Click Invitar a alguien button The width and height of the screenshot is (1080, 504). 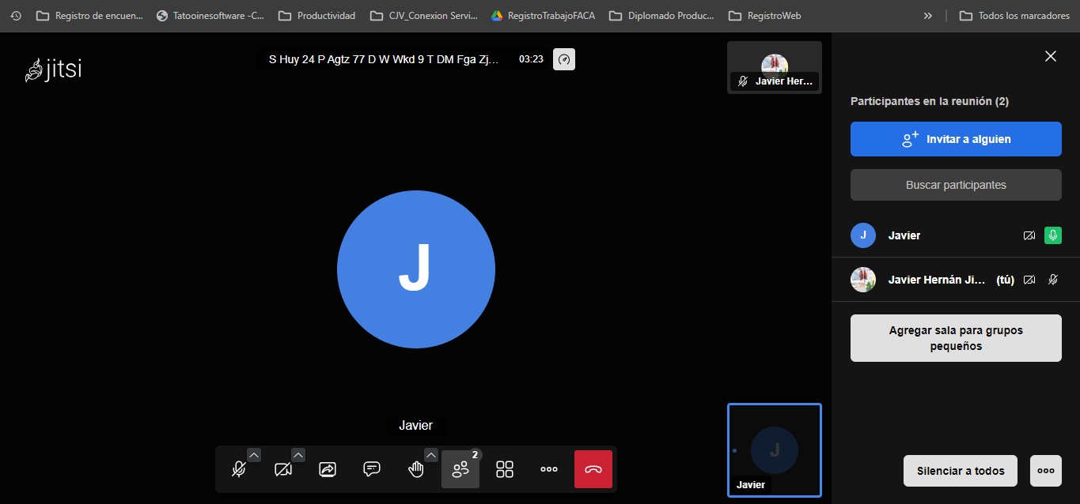tap(956, 139)
